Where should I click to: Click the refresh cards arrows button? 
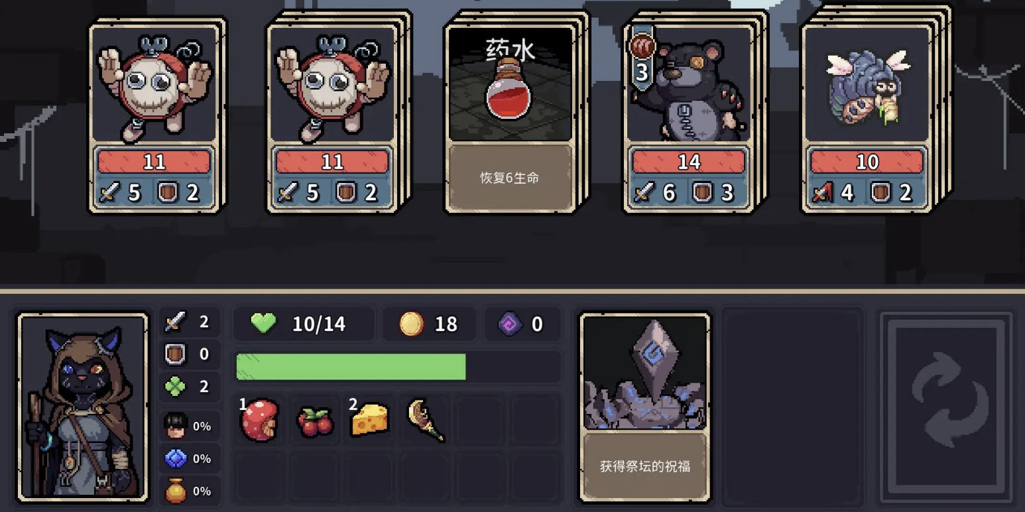coord(946,407)
